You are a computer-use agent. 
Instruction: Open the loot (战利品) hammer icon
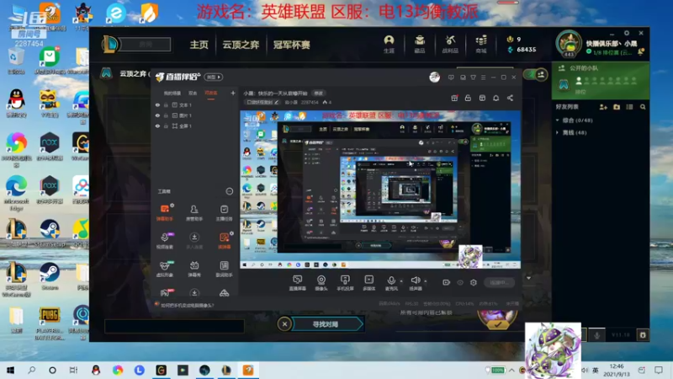pyautogui.click(x=450, y=44)
